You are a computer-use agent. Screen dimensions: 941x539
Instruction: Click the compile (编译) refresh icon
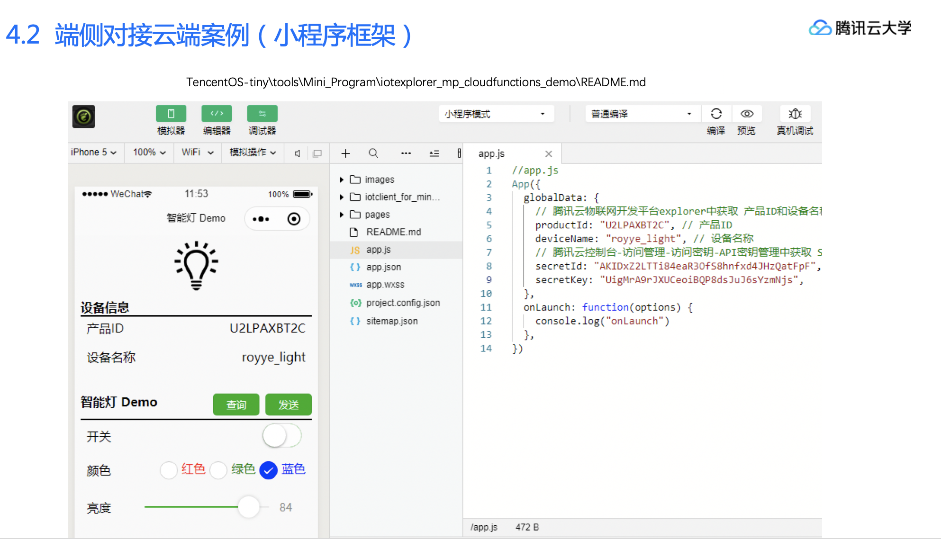click(716, 114)
